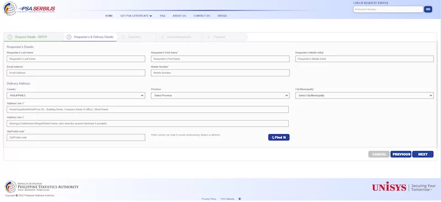Screen dimensions: 441x202
Task: Open the Privacy Policy link
Action: (x=209, y=199)
